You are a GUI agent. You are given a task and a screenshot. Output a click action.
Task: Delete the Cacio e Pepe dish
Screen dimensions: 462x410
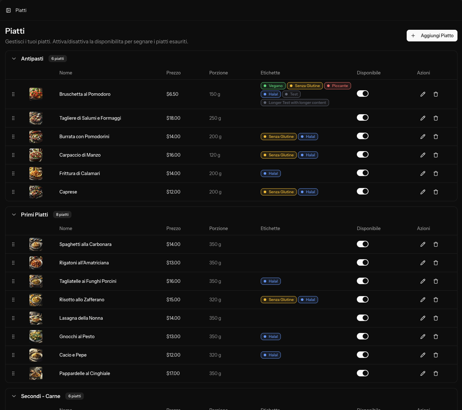[x=436, y=355]
